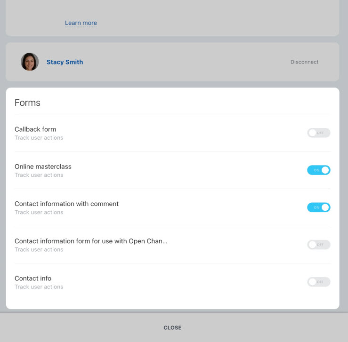This screenshot has height=342, width=348.
Task: Click the Contact information with comment title
Action: [x=66, y=204]
